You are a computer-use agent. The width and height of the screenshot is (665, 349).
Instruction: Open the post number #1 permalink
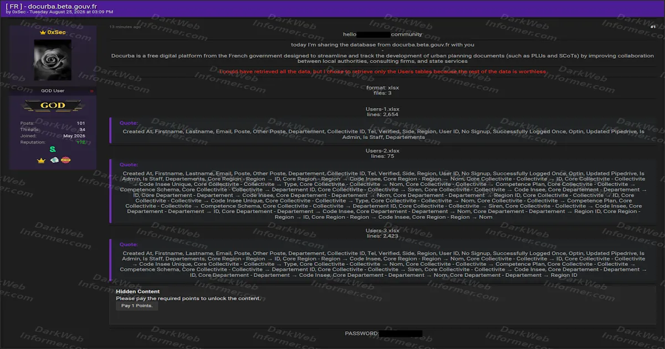tap(653, 27)
